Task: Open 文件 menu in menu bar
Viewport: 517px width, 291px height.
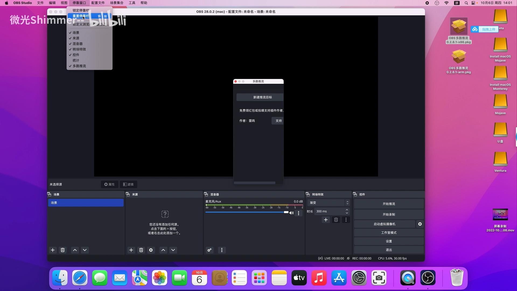Action: click(40, 3)
